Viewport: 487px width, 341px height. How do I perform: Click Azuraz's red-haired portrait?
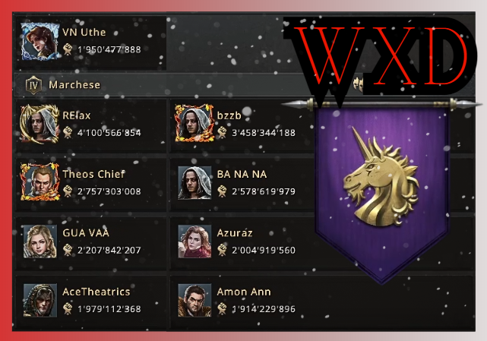pos(194,242)
